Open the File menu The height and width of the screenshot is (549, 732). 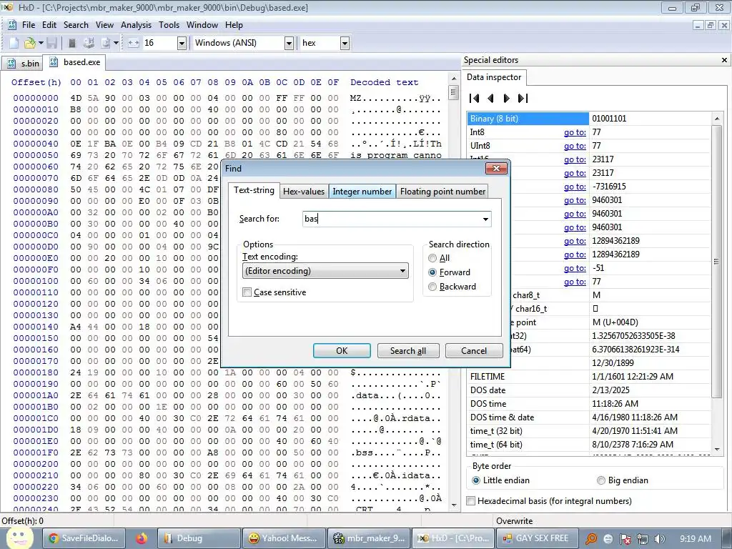tap(29, 25)
